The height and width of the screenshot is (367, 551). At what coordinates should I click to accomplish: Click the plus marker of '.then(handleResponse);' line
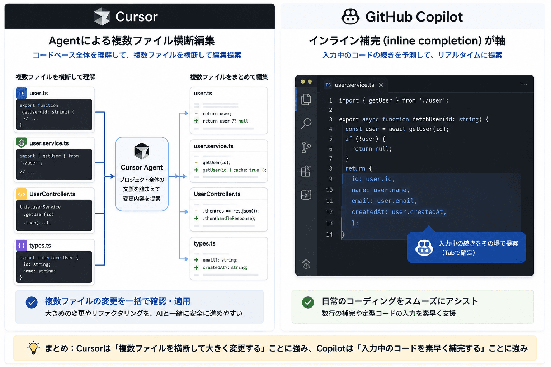pyautogui.click(x=196, y=219)
